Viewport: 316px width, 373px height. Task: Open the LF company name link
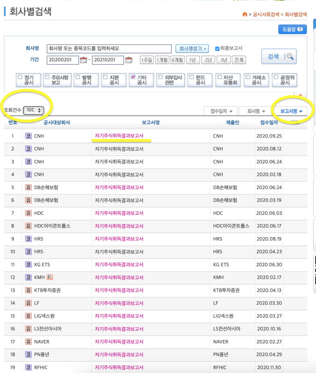tap(37, 303)
